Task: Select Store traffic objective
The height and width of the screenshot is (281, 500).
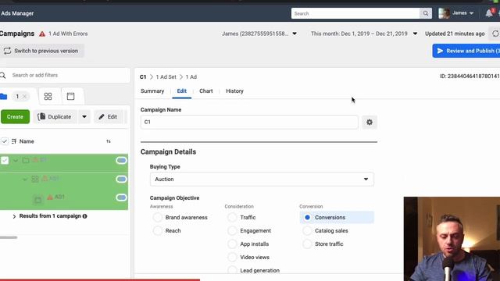Action: [307, 244]
